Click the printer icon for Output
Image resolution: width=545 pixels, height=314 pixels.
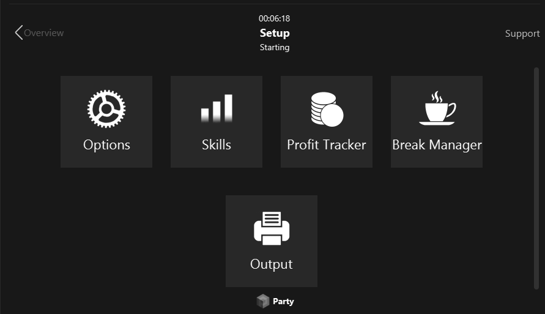272,228
